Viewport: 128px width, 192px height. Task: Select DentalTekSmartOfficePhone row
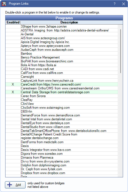tap(62, 131)
